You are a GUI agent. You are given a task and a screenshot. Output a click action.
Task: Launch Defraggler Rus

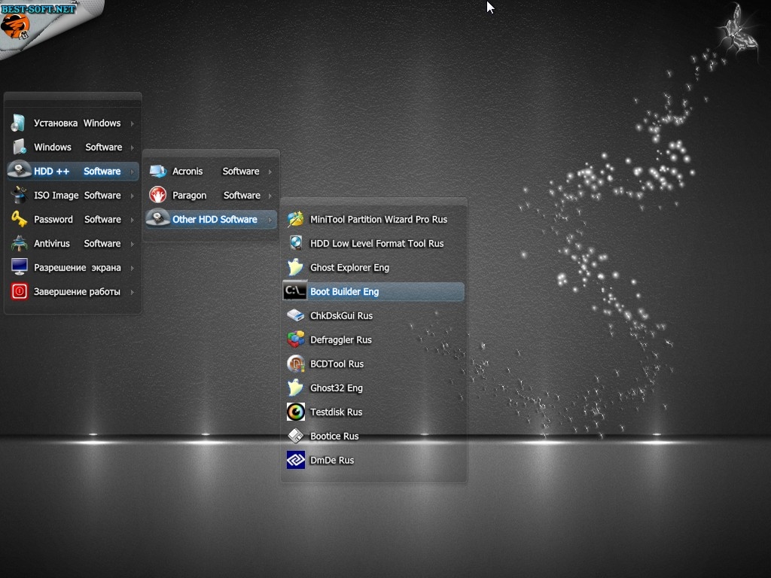(373, 339)
